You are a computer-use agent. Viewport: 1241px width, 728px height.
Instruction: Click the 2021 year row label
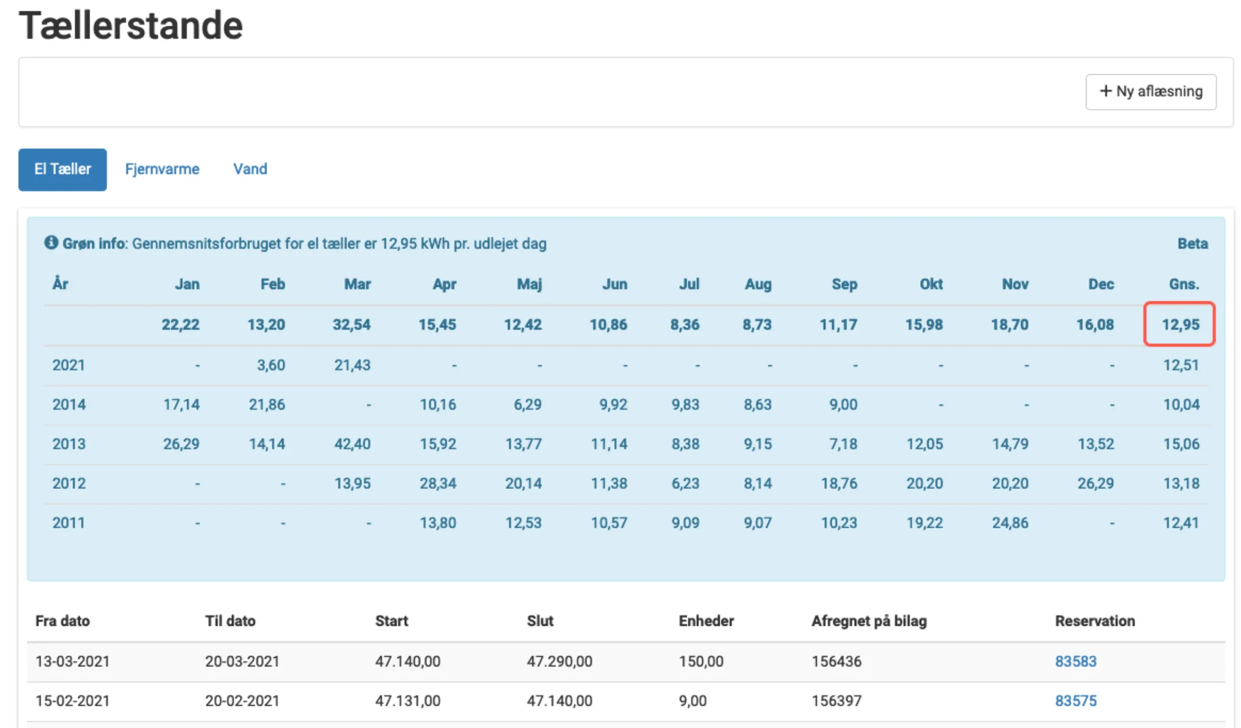(69, 365)
